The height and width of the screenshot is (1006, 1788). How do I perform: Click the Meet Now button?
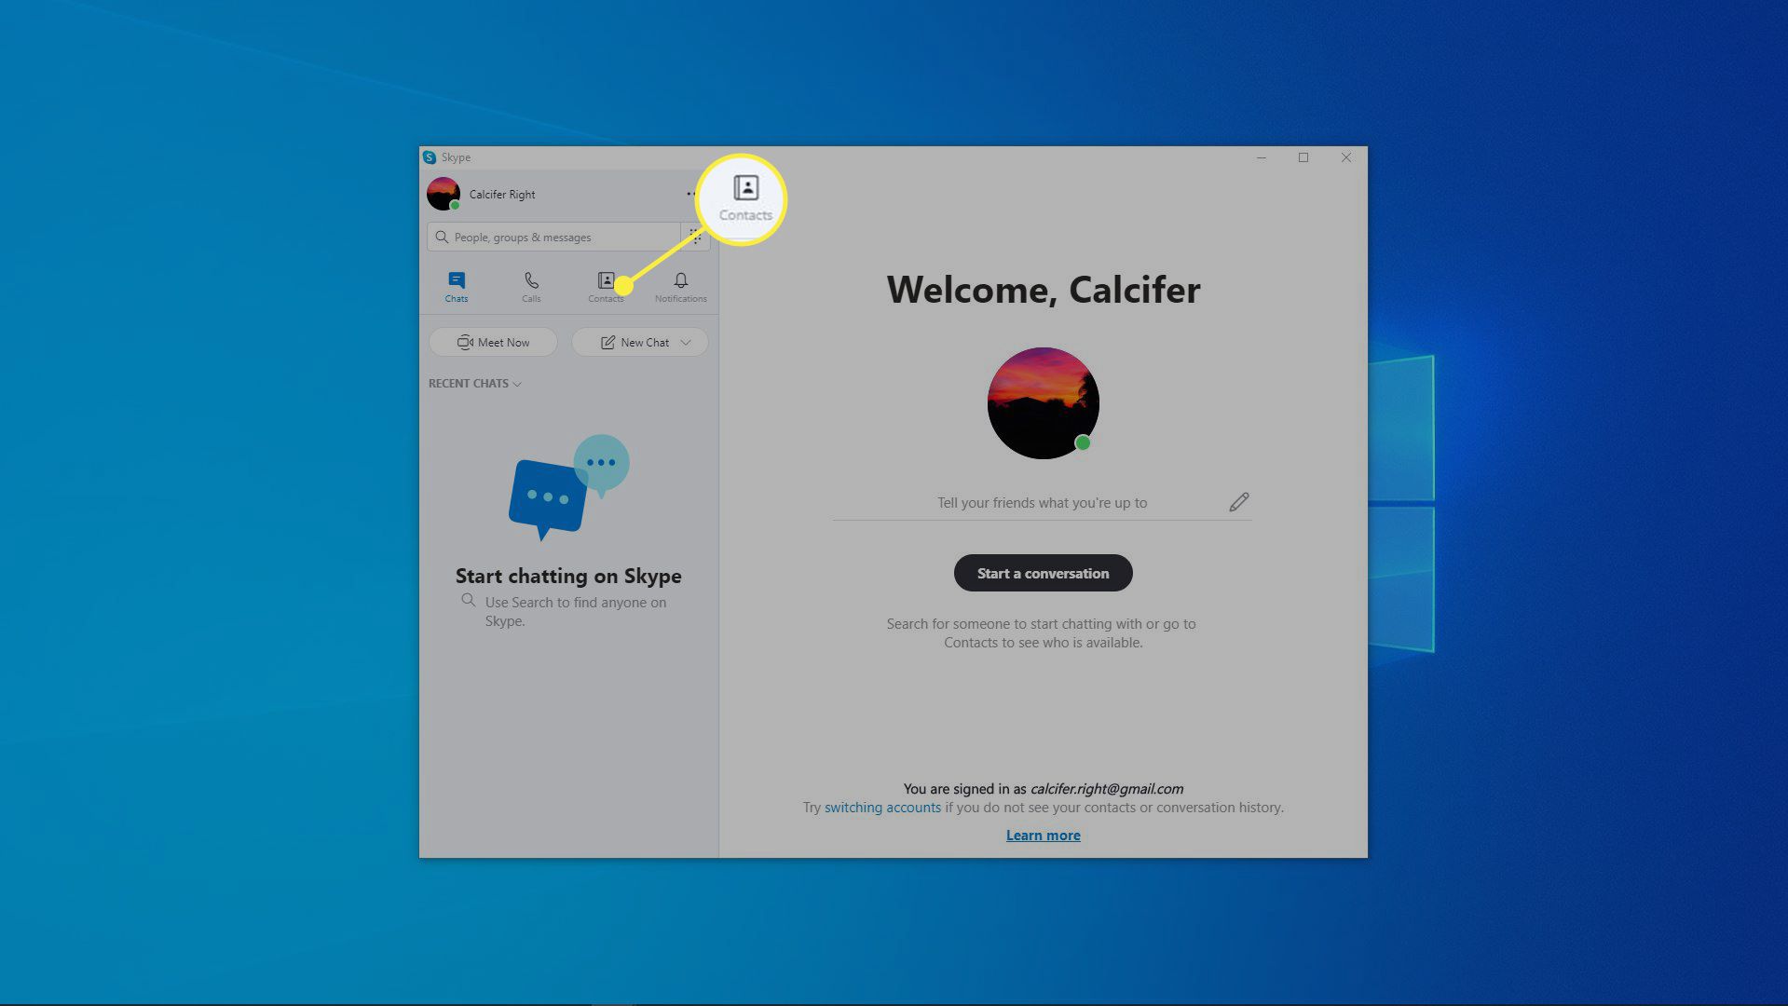493,342
